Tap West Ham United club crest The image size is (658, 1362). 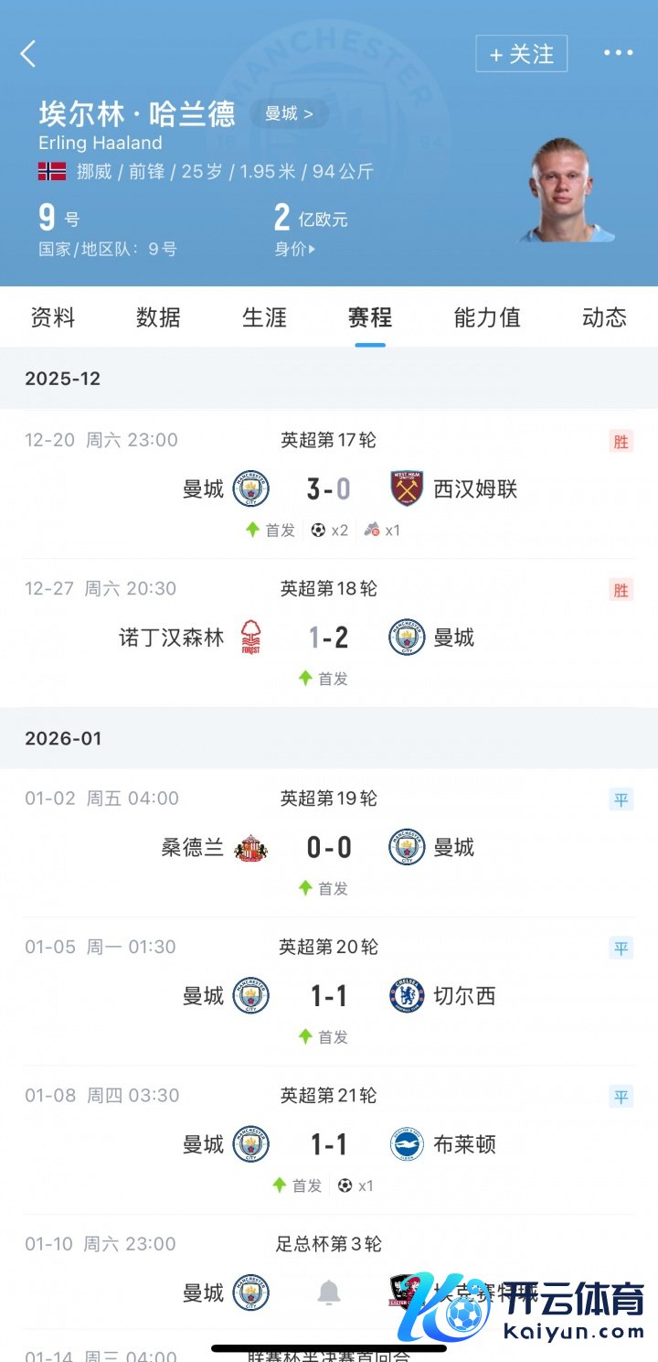407,489
